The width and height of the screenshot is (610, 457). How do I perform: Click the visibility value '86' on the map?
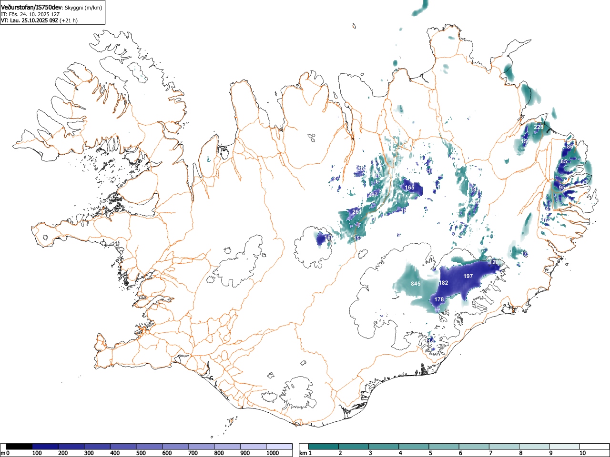(x=570, y=147)
